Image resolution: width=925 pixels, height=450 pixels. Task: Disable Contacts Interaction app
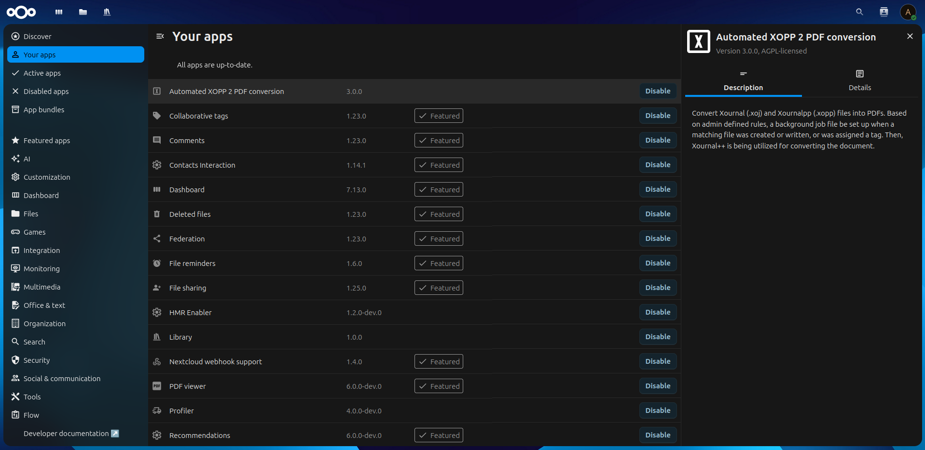tap(658, 165)
